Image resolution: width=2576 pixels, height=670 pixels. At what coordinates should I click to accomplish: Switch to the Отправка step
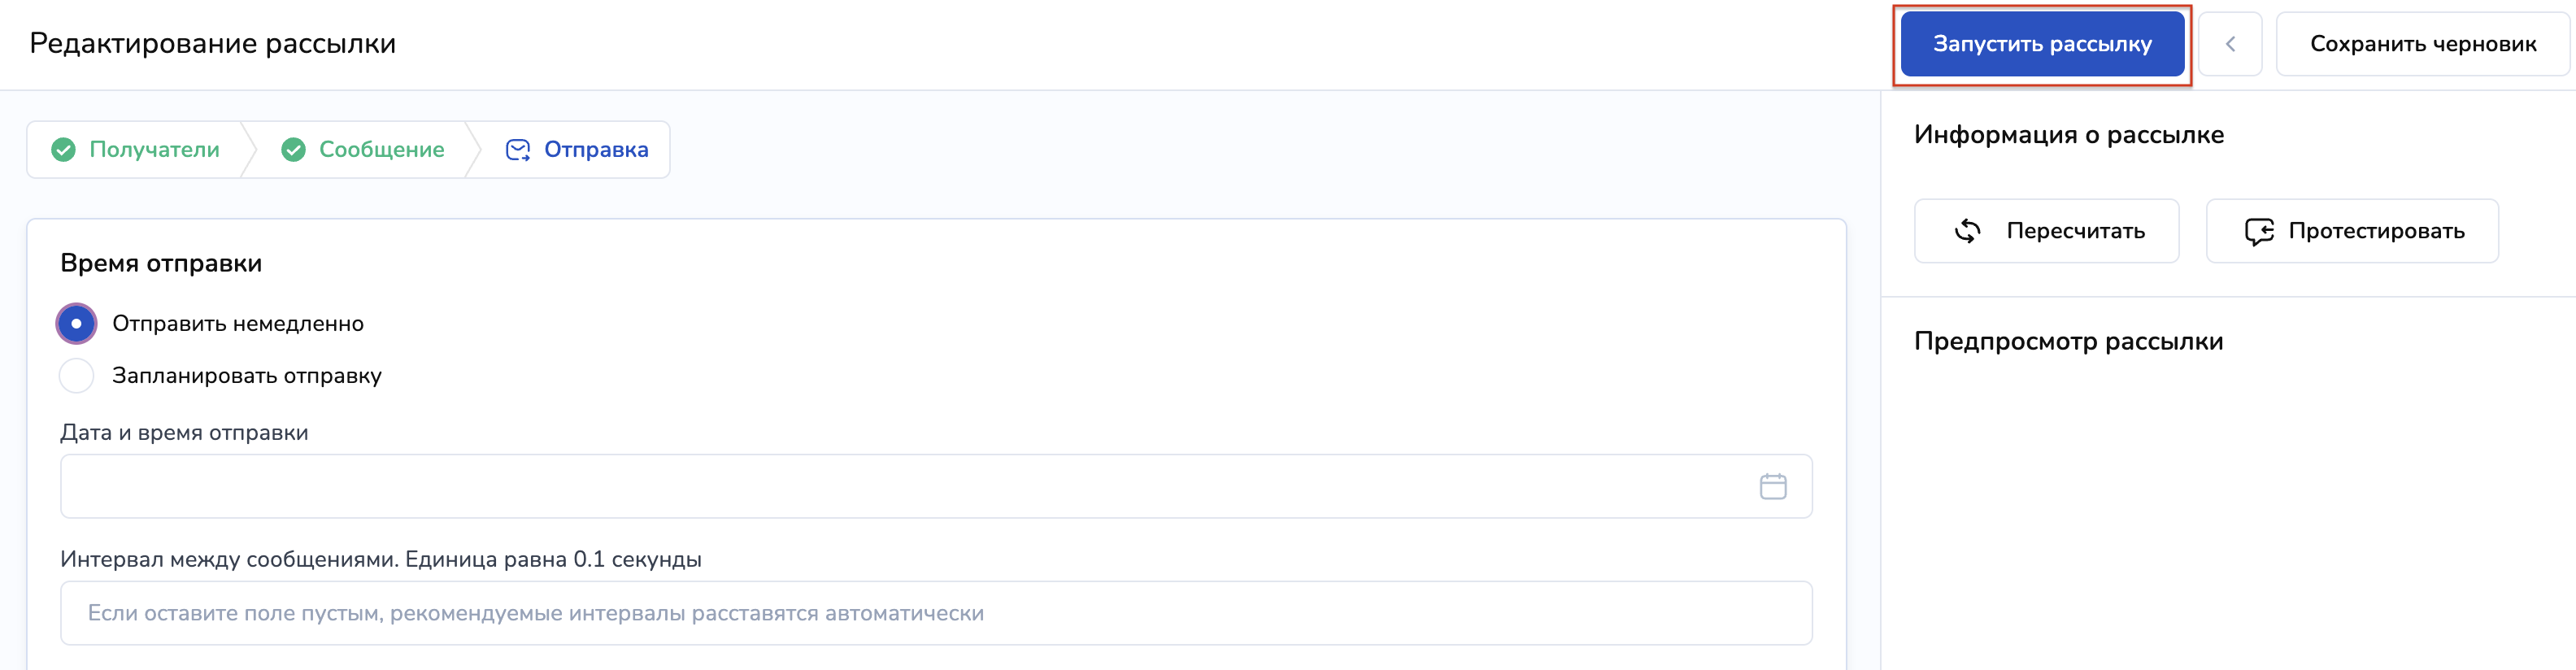pos(596,150)
